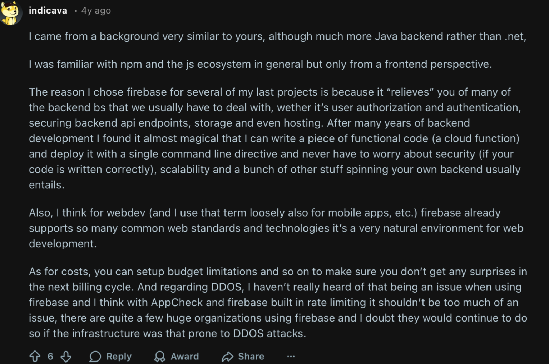Click the "4y ago" comment timestamp
Image resolution: width=549 pixels, height=364 pixels.
click(96, 11)
